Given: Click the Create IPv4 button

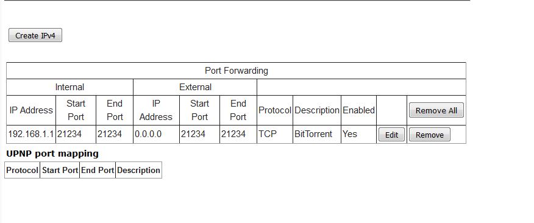Looking at the screenshot, I should coord(35,35).
